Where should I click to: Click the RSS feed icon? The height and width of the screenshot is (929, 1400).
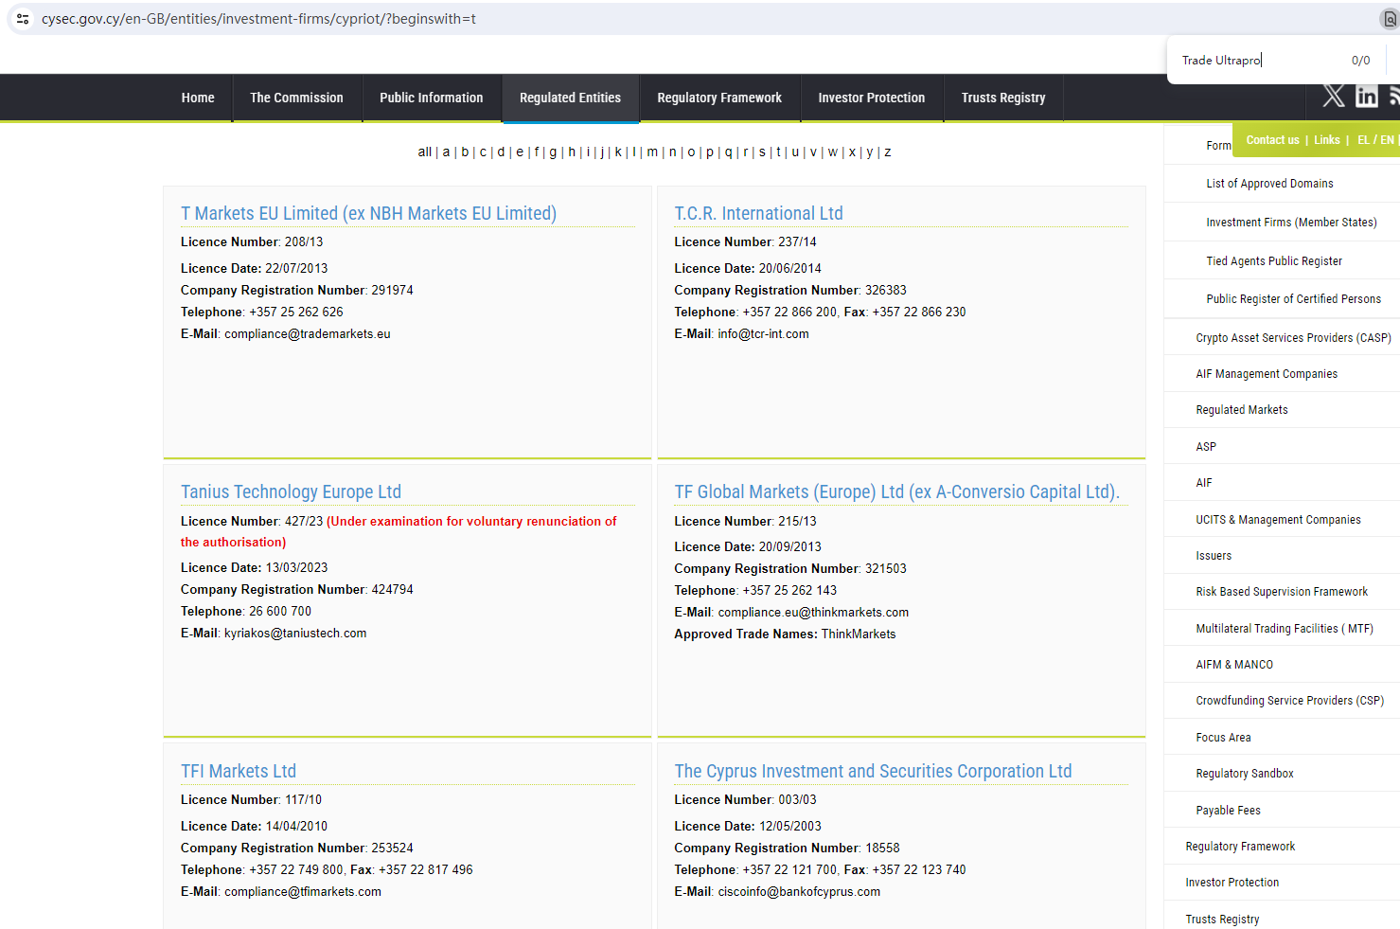pos(1394,96)
